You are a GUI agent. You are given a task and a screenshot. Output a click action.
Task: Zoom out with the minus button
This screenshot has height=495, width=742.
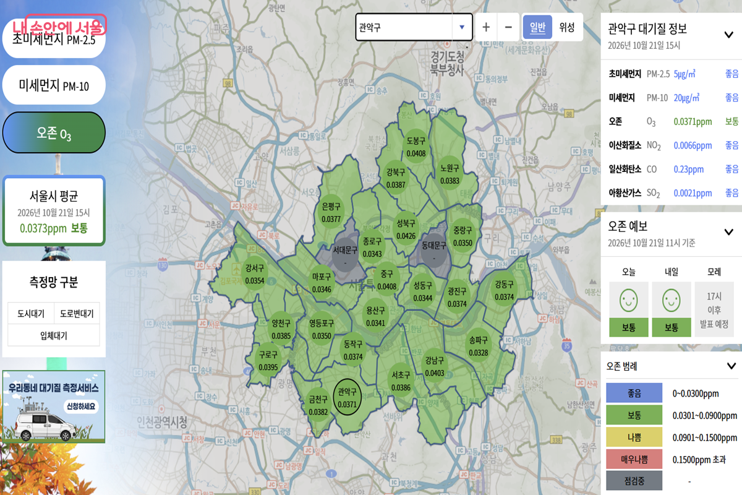(508, 27)
